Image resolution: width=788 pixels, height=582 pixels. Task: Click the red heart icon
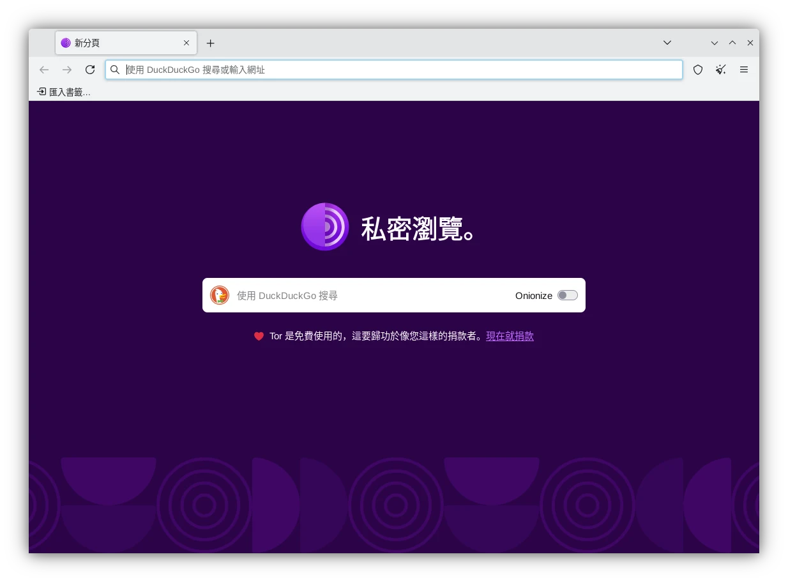[x=259, y=336]
